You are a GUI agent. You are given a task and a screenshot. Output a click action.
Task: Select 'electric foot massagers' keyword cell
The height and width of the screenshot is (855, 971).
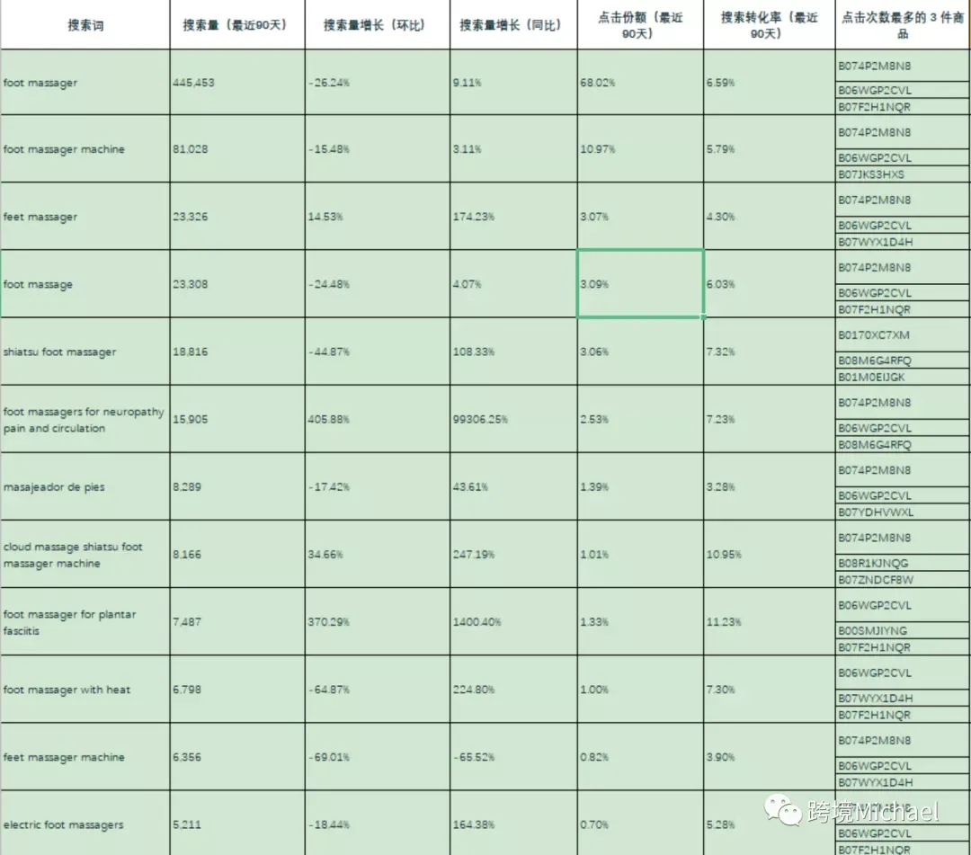(x=85, y=824)
